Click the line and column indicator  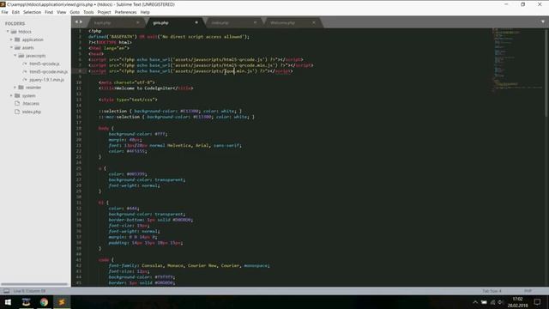pos(29,291)
